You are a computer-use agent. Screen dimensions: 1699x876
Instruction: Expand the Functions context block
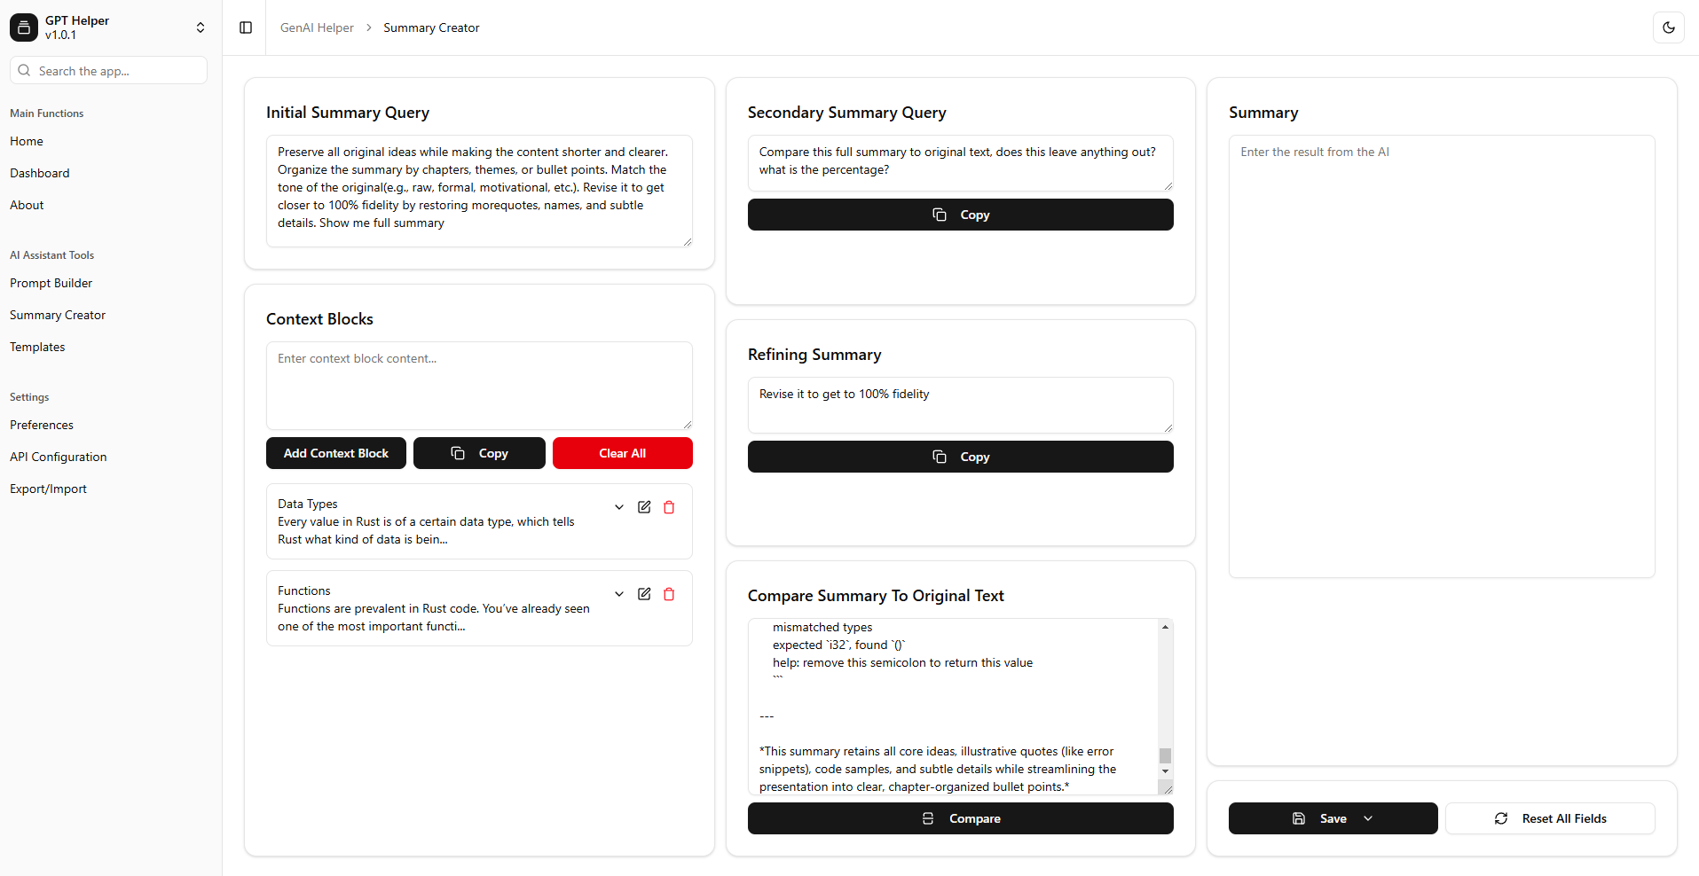619,594
